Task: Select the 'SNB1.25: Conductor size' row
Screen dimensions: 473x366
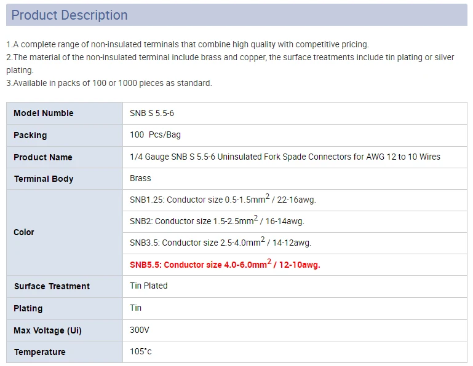Action: point(295,200)
